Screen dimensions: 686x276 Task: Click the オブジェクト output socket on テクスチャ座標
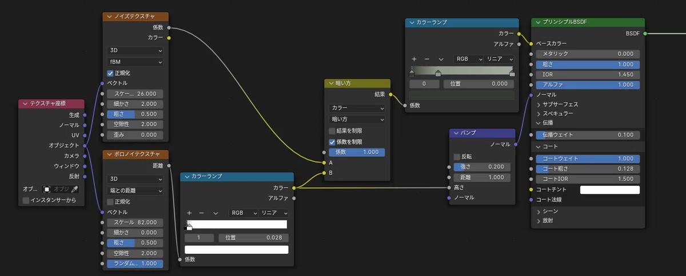point(85,145)
